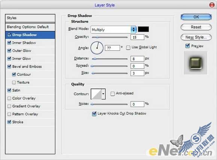Image resolution: width=217 pixels, height=160 pixels.
Task: Select Blending Options: Default entry
Action: tap(30, 27)
